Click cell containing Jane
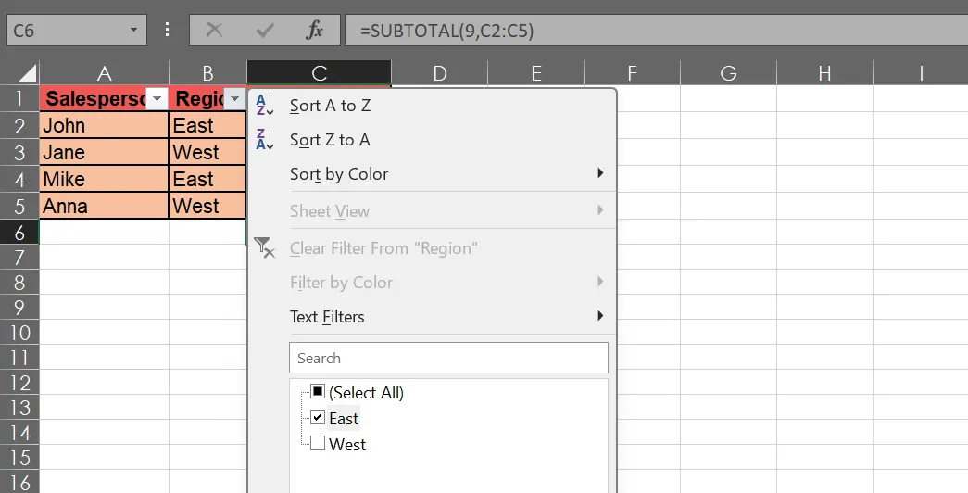Screen dimensions: 968x493 pyautogui.click(x=104, y=152)
